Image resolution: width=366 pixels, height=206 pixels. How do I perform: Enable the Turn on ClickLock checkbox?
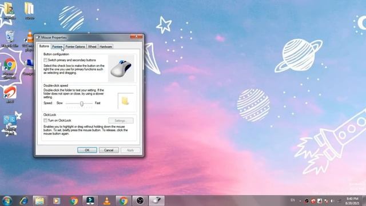pos(46,120)
